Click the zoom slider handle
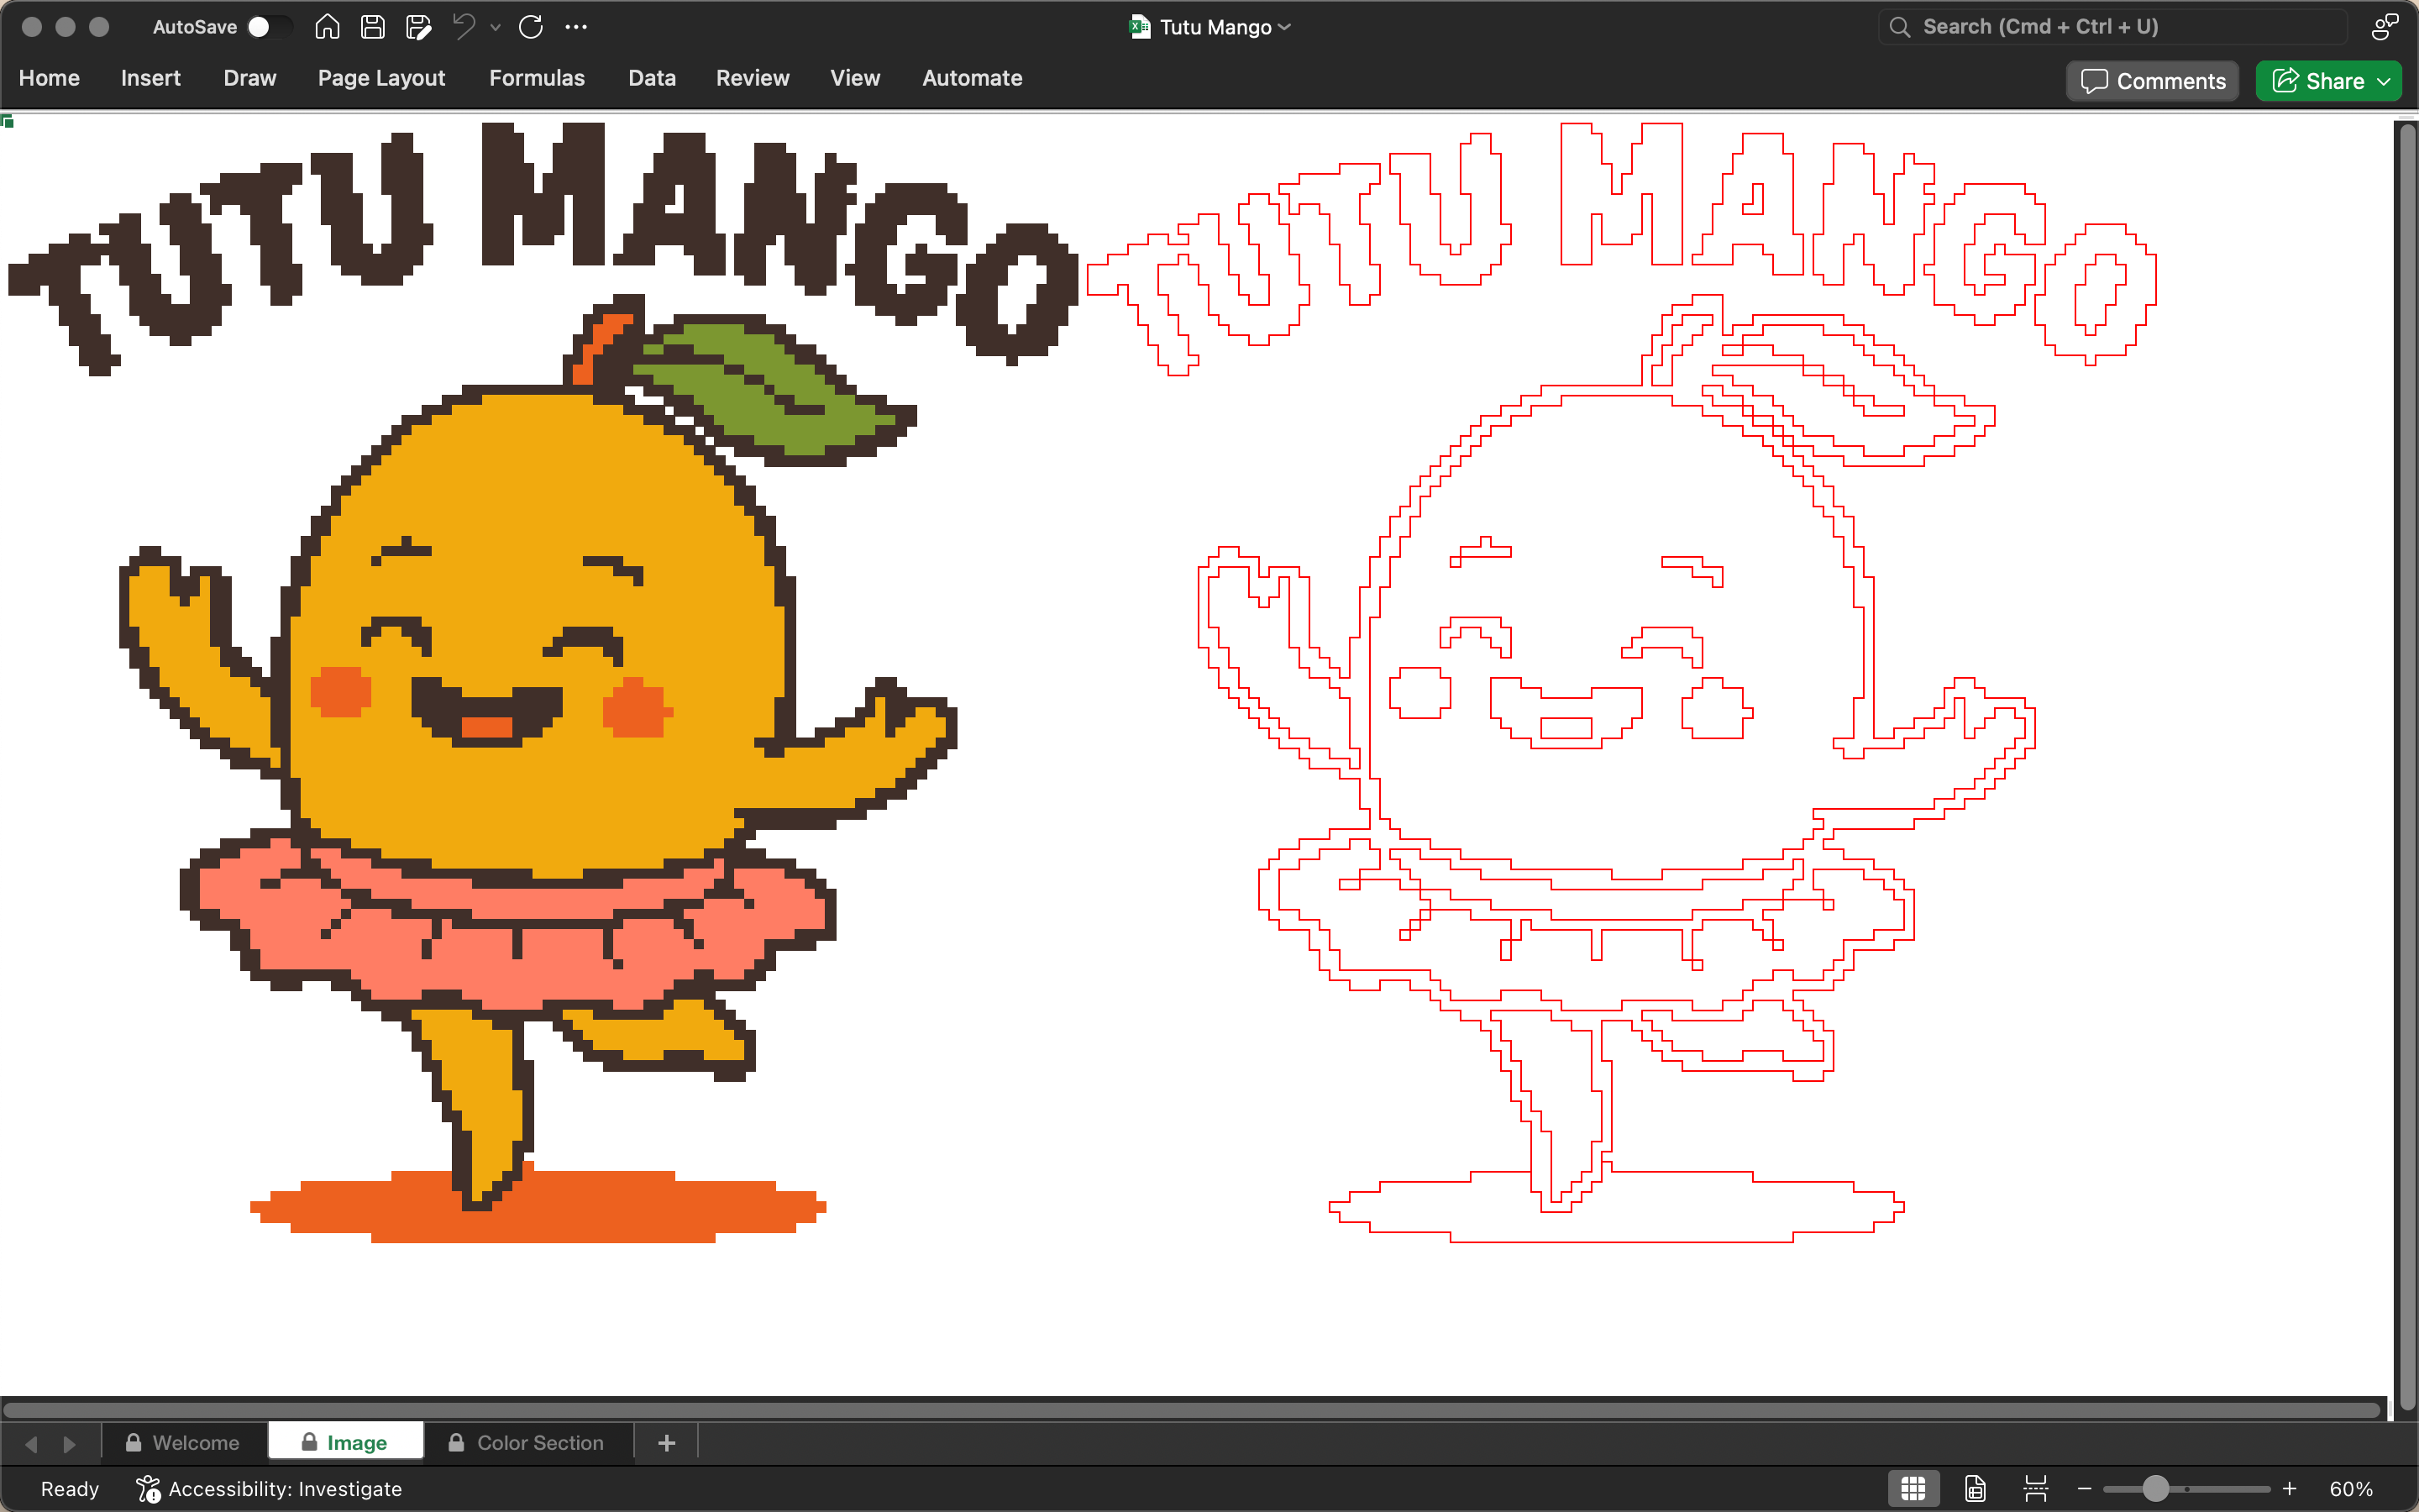Image resolution: width=2419 pixels, height=1512 pixels. click(x=2156, y=1488)
